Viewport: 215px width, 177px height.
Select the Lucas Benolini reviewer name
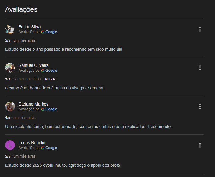pos(33,143)
